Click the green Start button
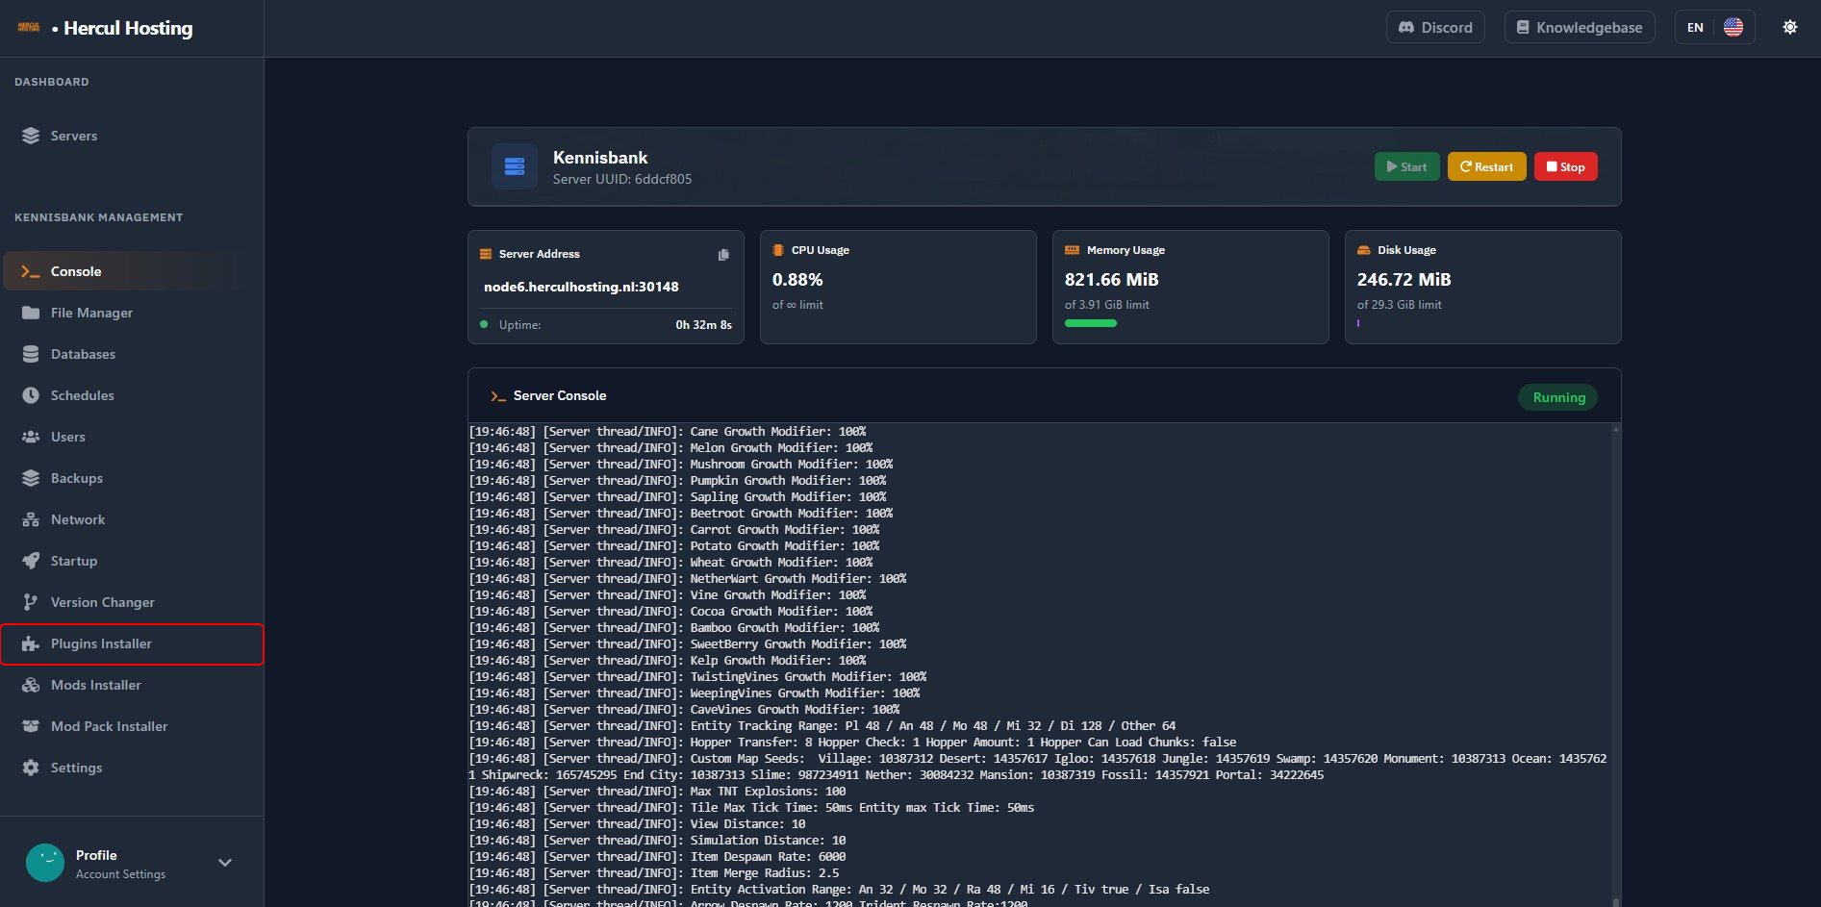Image resolution: width=1821 pixels, height=907 pixels. (x=1406, y=166)
